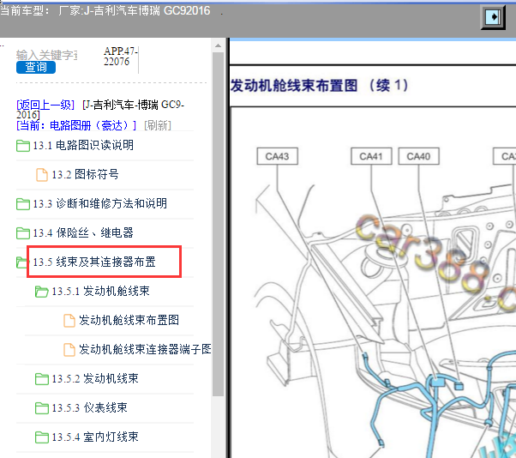Click the sidebar vertical scrollbar thumb

[x=218, y=224]
